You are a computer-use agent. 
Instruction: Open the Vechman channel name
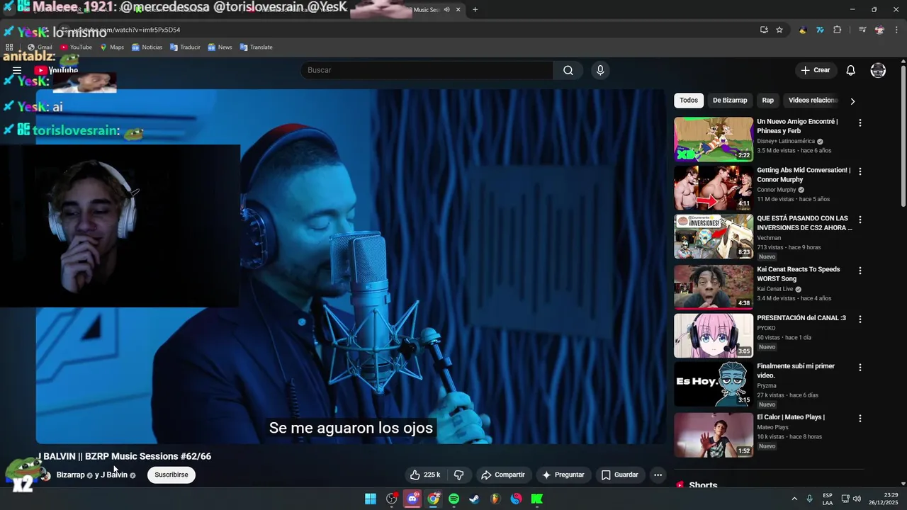(x=769, y=238)
